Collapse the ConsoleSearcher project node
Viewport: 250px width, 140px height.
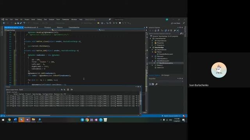(150, 38)
